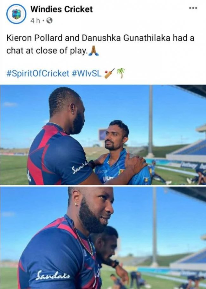The image size is (206, 289).
Task: Click the Sandals logo in the bottom photo
Action: [53, 275]
